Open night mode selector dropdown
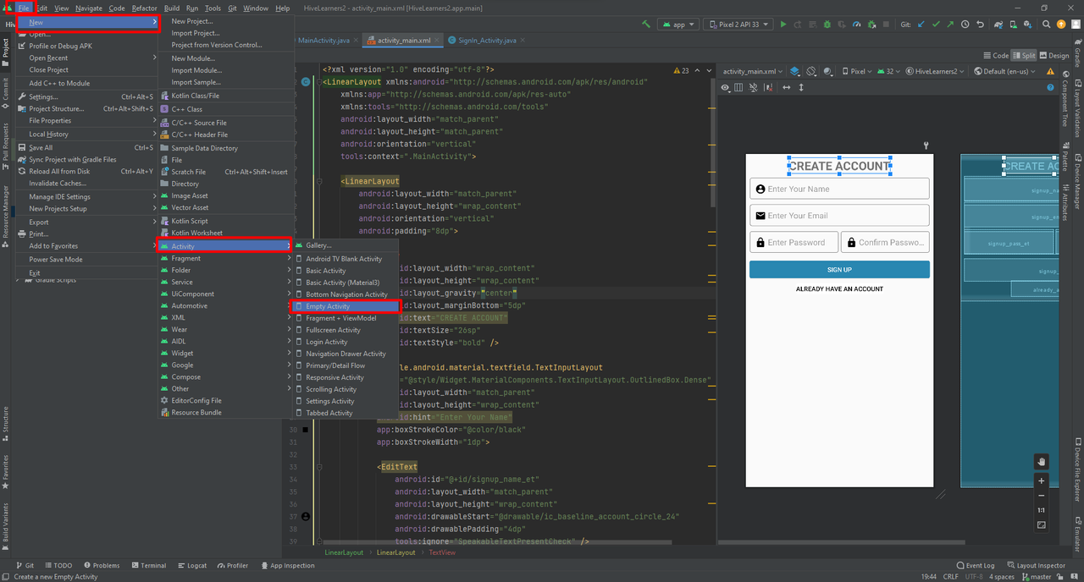 point(828,71)
